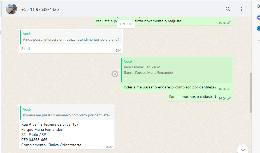Image resolution: width=260 pixels, height=153 pixels.
Task: Click the emoji reaction button beside the message
Action: click(115, 74)
